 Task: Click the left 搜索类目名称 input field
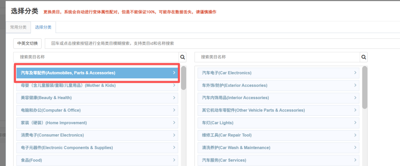click(x=96, y=57)
